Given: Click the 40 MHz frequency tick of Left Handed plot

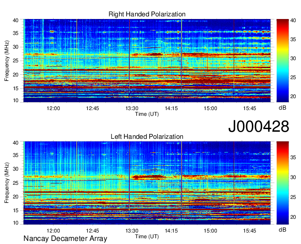Looking at the screenshot, I should click(x=15, y=143).
